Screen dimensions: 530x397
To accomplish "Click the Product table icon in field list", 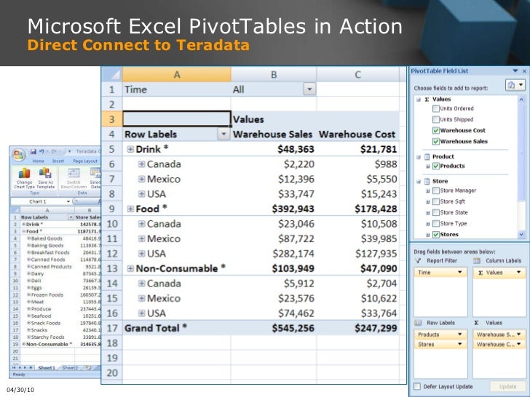I will pos(427,156).
